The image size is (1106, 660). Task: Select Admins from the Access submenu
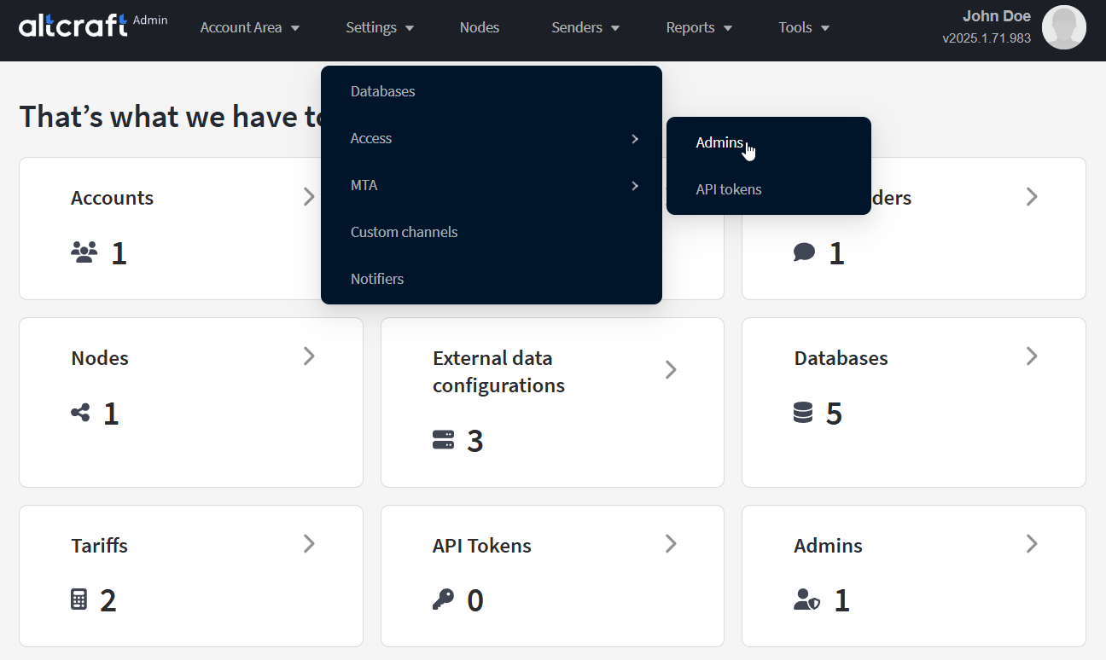(x=719, y=142)
